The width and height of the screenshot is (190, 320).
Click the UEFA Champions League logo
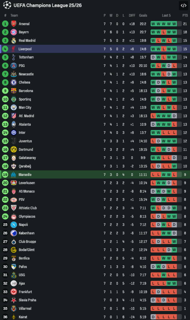click(x=7, y=5)
